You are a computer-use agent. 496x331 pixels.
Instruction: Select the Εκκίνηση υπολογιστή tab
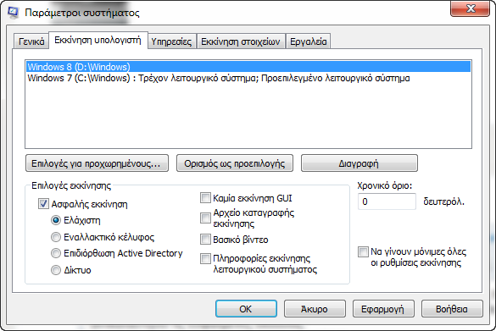98,40
